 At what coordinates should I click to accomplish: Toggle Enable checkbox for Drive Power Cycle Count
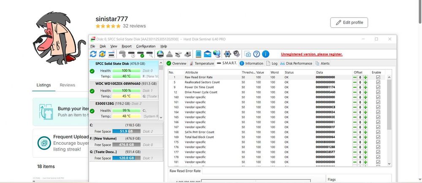[x=378, y=92]
